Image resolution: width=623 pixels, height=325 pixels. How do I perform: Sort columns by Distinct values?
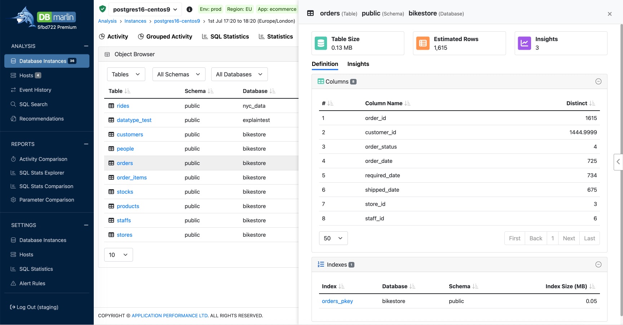pyautogui.click(x=592, y=103)
